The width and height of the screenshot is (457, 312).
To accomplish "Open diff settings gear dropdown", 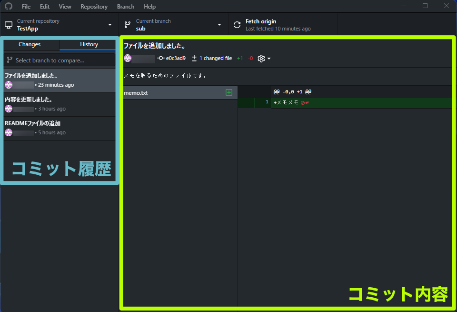I will click(264, 59).
